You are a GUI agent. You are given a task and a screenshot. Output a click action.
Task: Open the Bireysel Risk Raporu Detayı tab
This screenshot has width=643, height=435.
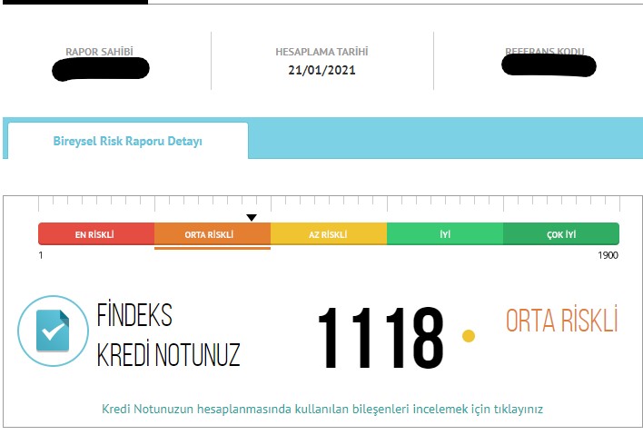coord(127,142)
